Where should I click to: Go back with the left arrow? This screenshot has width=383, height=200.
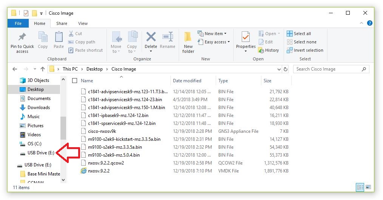pos(15,69)
